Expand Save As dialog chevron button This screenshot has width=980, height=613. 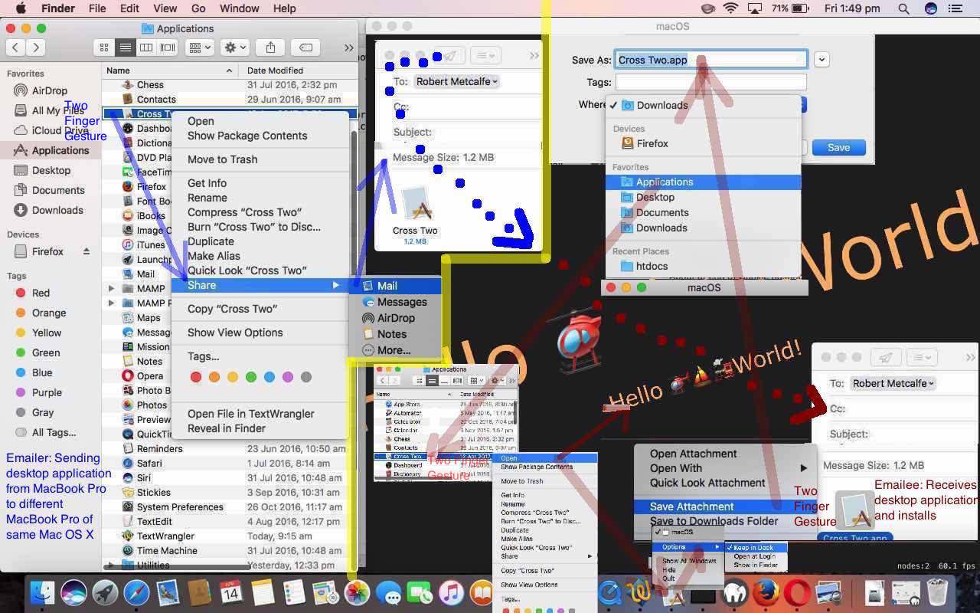822,59
